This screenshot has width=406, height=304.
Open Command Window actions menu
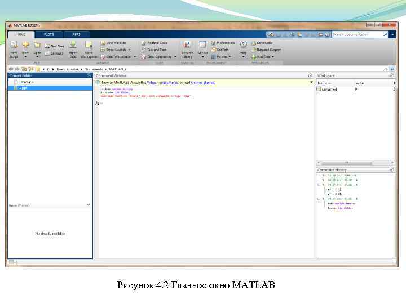[310, 75]
